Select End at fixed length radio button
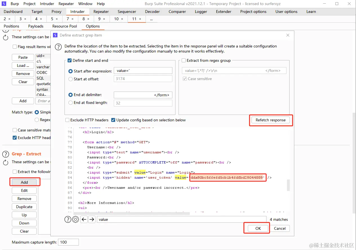 click(x=71, y=103)
